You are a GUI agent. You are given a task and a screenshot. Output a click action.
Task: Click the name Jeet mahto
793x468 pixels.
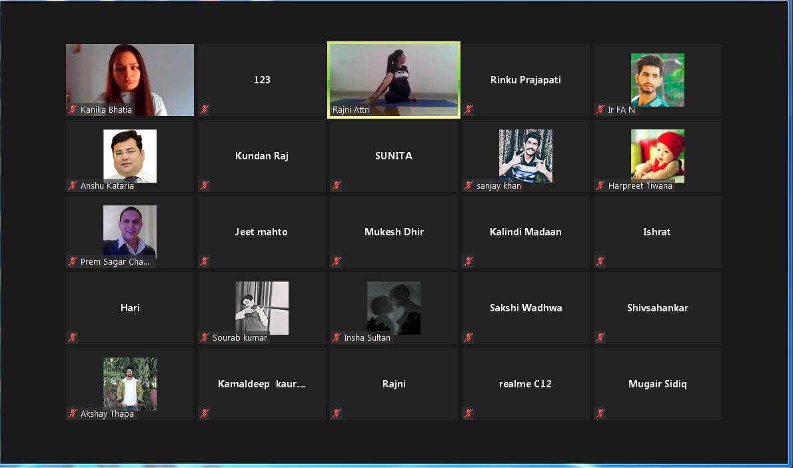pos(261,232)
